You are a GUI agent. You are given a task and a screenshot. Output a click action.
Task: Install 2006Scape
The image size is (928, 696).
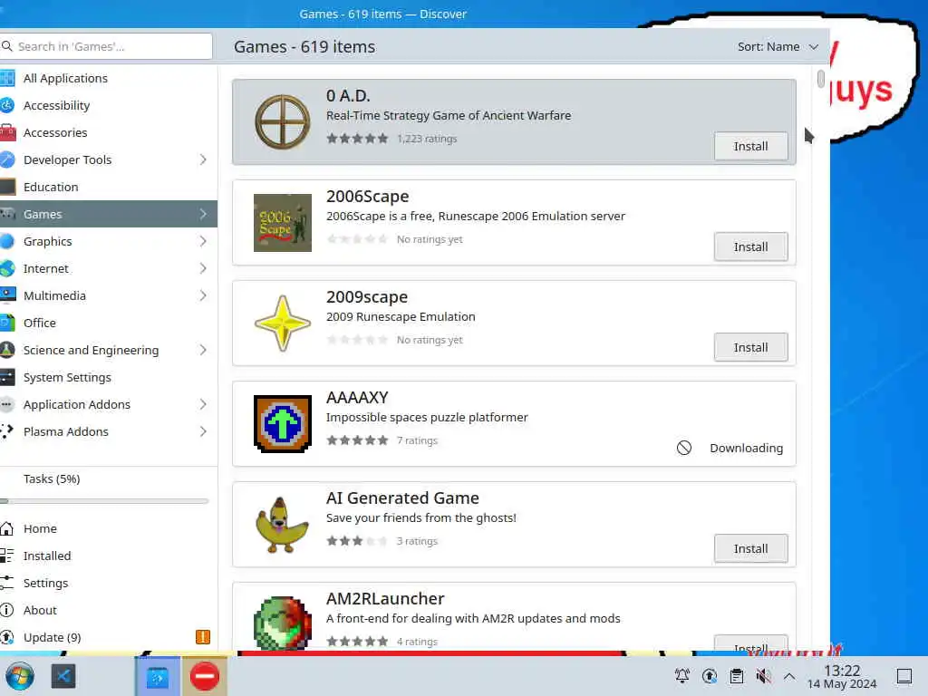click(750, 246)
